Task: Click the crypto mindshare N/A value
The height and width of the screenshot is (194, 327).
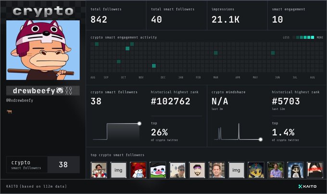Action: (x=220, y=101)
